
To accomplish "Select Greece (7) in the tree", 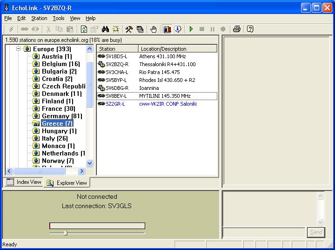I will tap(57, 124).
